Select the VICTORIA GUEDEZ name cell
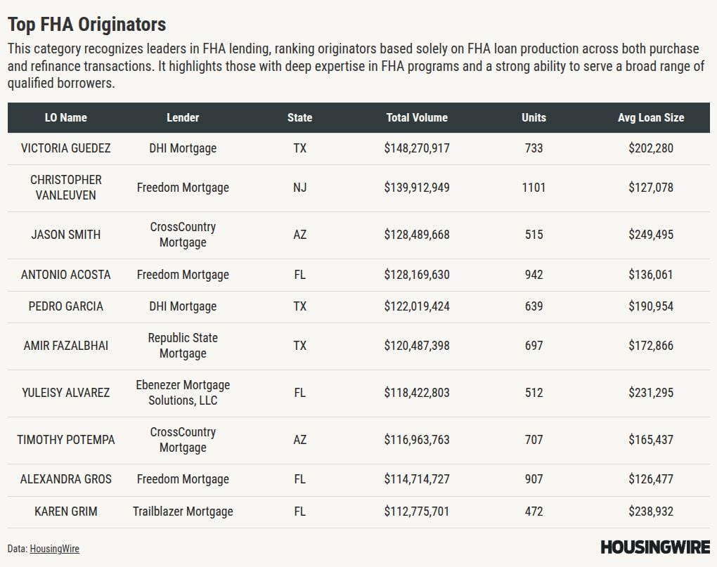 coord(66,148)
